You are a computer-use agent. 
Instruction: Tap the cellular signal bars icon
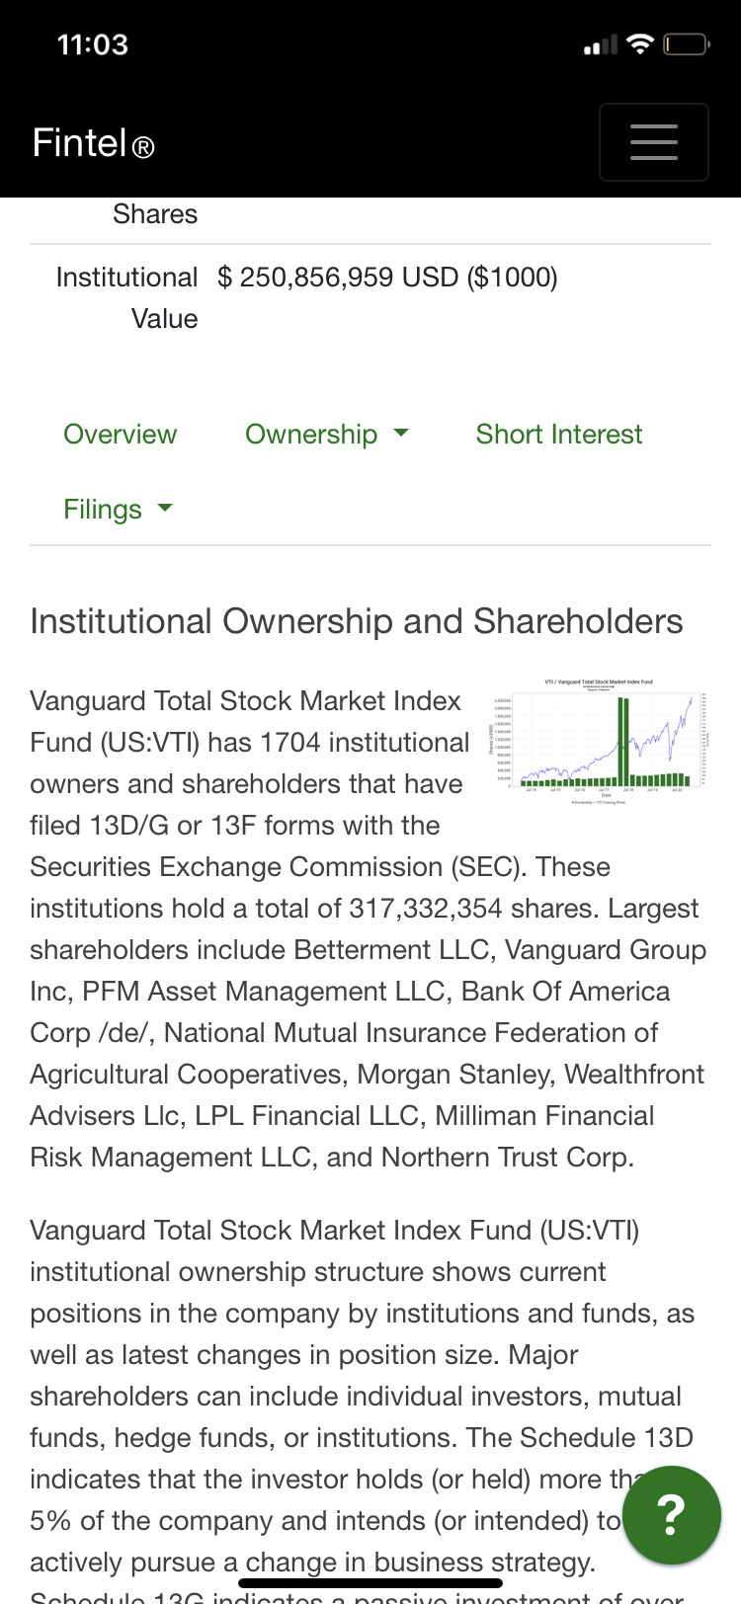tap(600, 45)
